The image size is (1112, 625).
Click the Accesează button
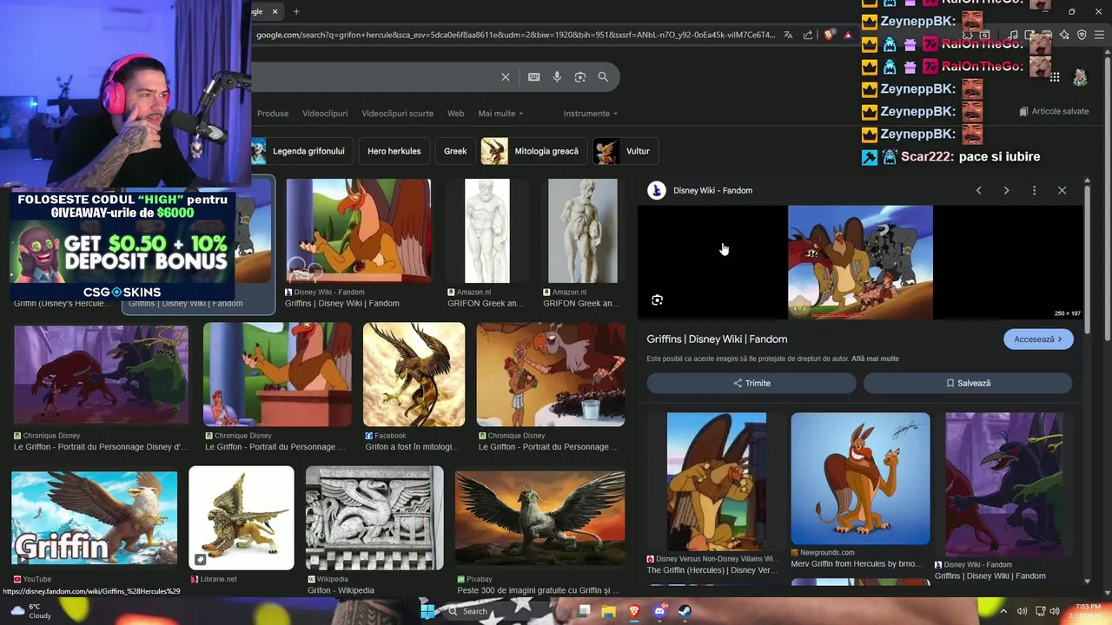click(1038, 339)
